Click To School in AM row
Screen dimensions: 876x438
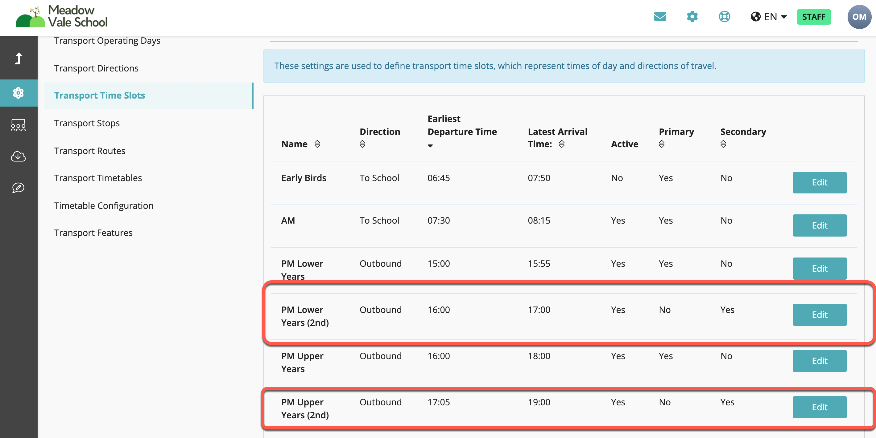tap(379, 220)
